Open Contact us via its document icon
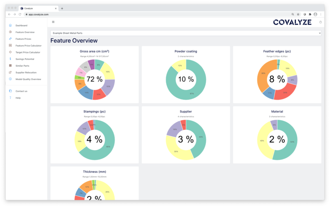The image size is (330, 207). pyautogui.click(x=10, y=91)
